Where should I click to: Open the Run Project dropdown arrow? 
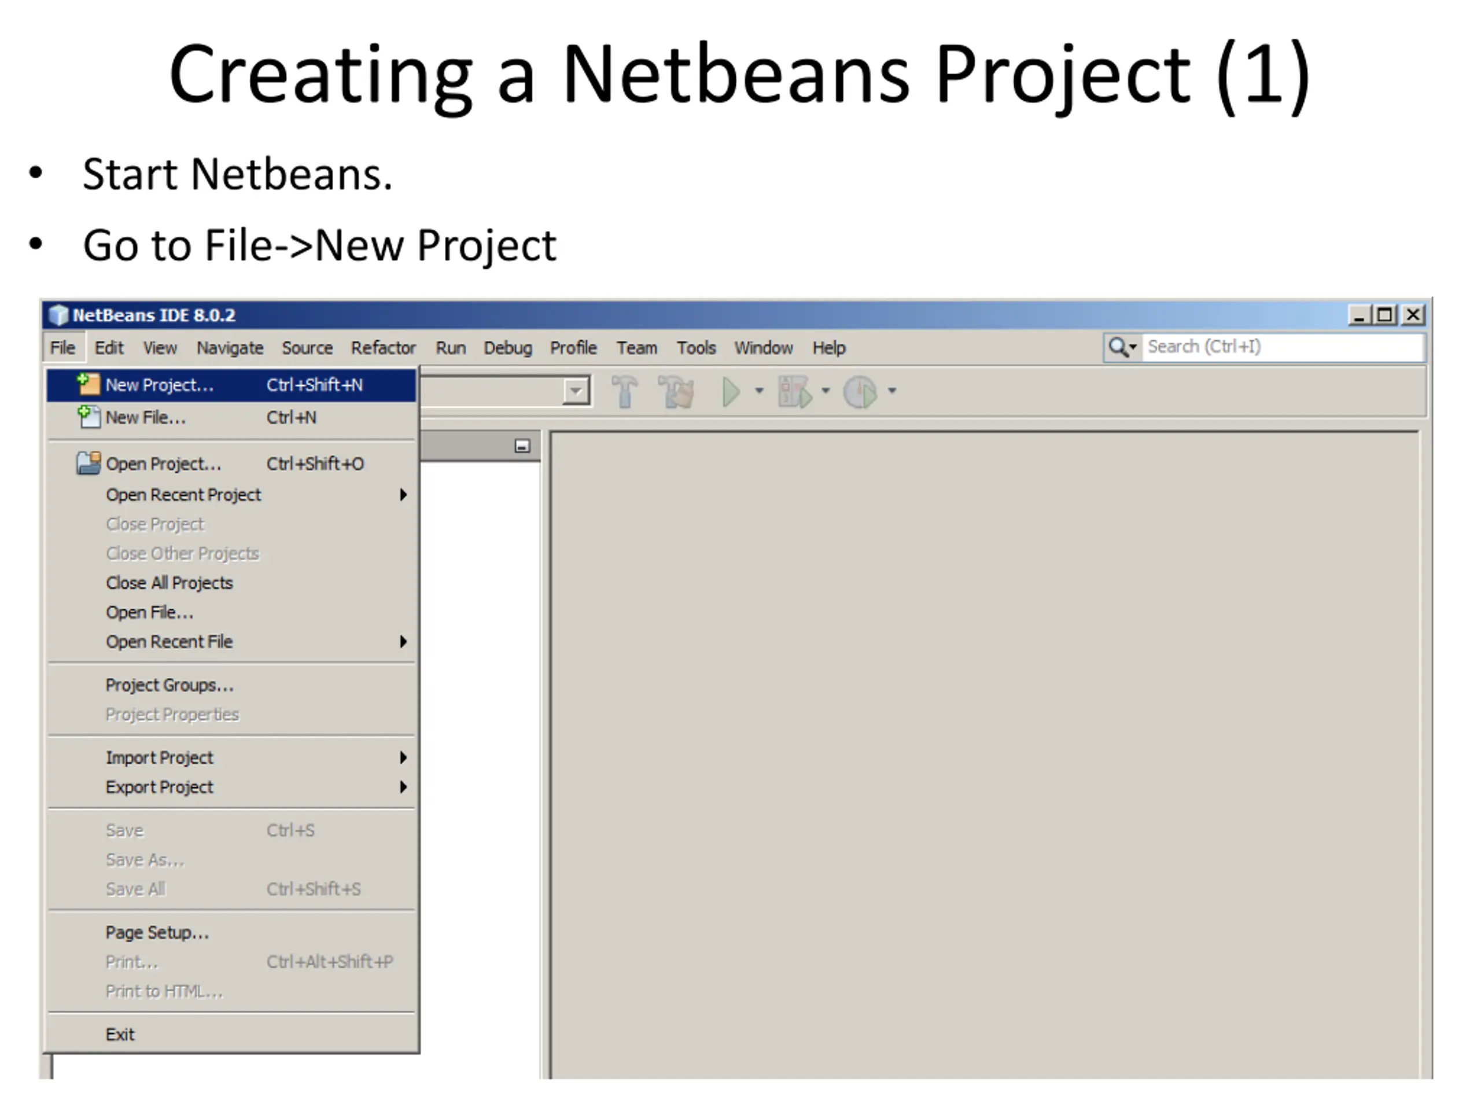coord(759,391)
